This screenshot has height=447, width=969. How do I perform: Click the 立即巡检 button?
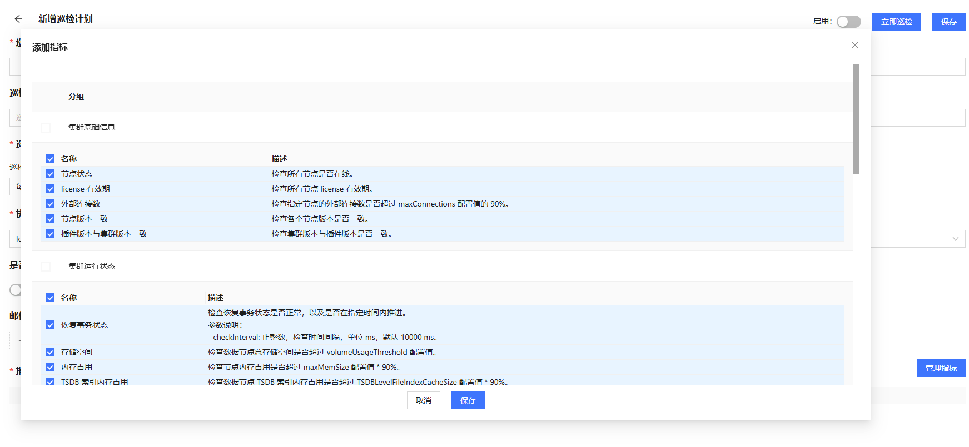(896, 22)
